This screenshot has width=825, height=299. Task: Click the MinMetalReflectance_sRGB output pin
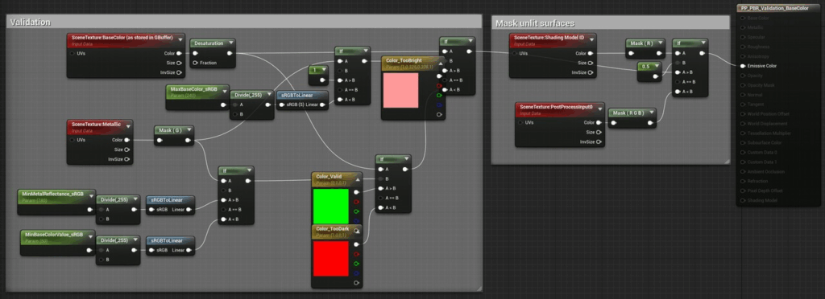90,209
